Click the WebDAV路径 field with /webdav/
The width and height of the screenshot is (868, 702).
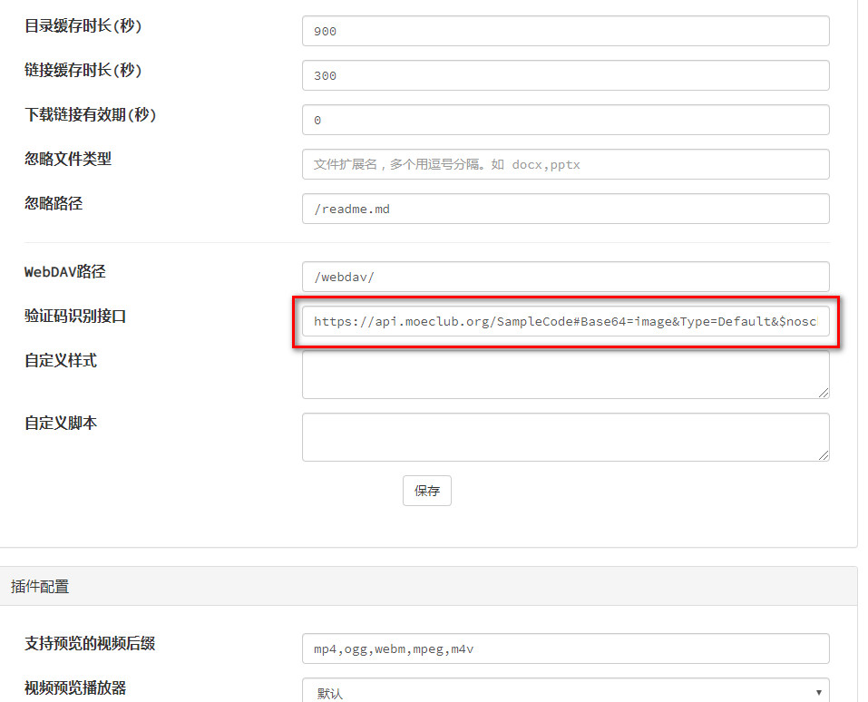point(565,277)
